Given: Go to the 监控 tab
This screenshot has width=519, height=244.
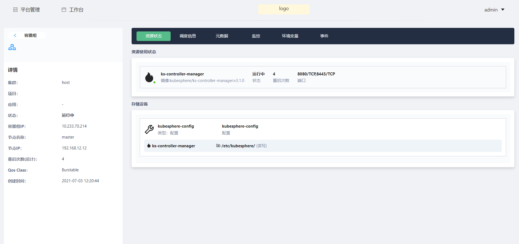Looking at the screenshot, I should coord(256,36).
